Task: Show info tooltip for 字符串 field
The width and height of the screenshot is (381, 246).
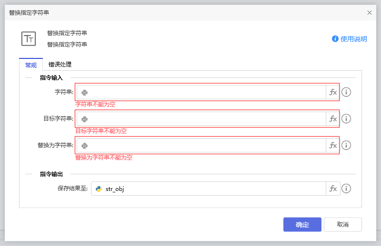Action: click(346, 93)
